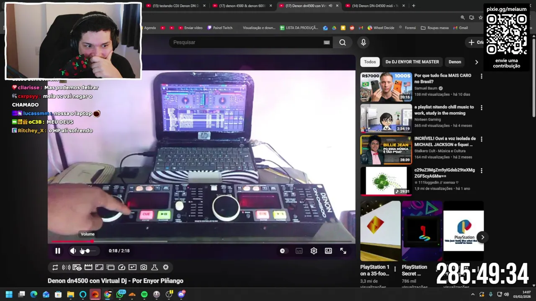Click the Criar create button
Image resolution: width=536 pixels, height=301 pixels.
point(476,42)
